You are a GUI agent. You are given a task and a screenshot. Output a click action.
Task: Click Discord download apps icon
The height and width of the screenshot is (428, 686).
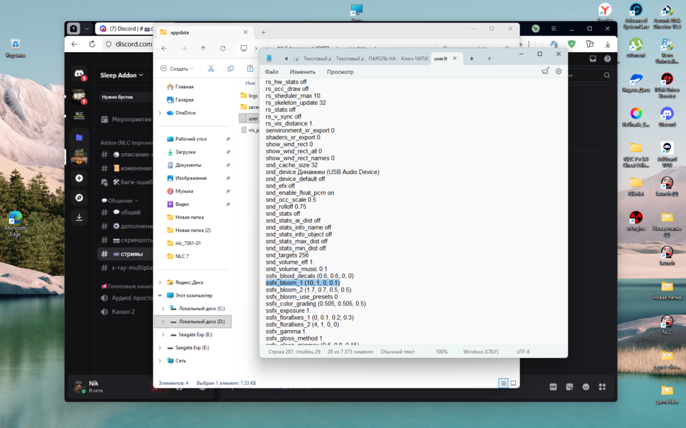tap(79, 217)
